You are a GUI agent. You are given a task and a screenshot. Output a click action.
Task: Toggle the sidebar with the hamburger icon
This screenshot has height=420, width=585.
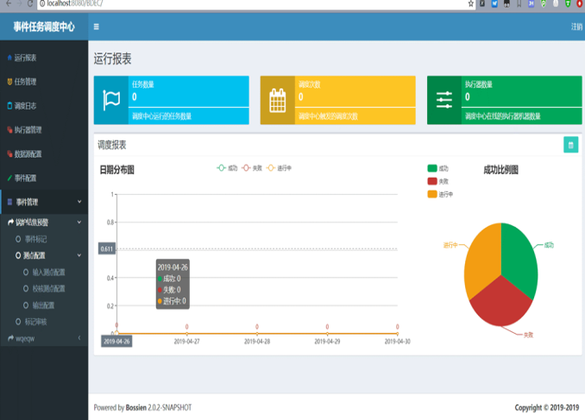96,27
